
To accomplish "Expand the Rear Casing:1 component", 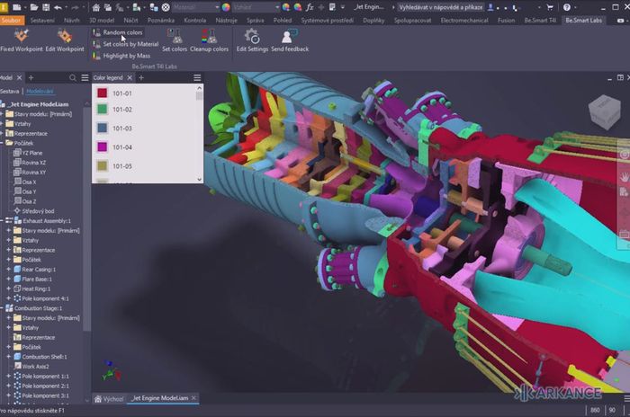I will [8, 269].
